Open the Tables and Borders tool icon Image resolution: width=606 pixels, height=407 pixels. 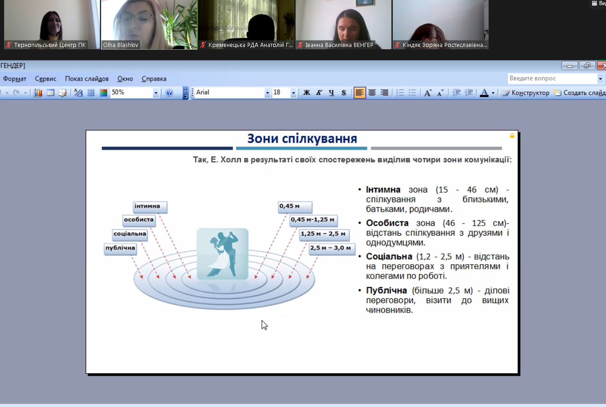pos(63,93)
